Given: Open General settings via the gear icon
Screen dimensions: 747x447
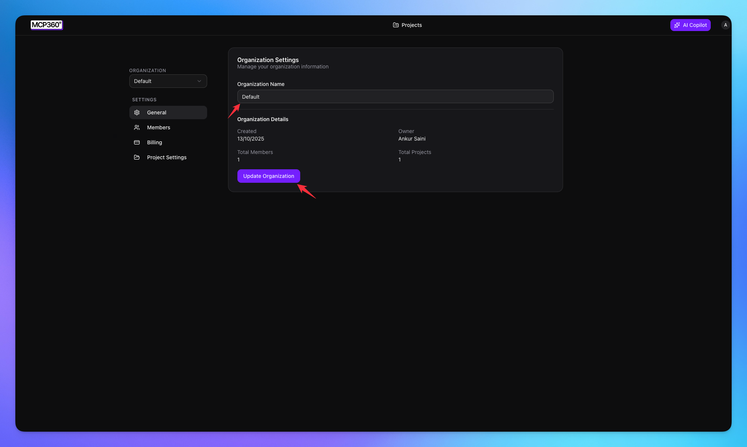Looking at the screenshot, I should (137, 112).
